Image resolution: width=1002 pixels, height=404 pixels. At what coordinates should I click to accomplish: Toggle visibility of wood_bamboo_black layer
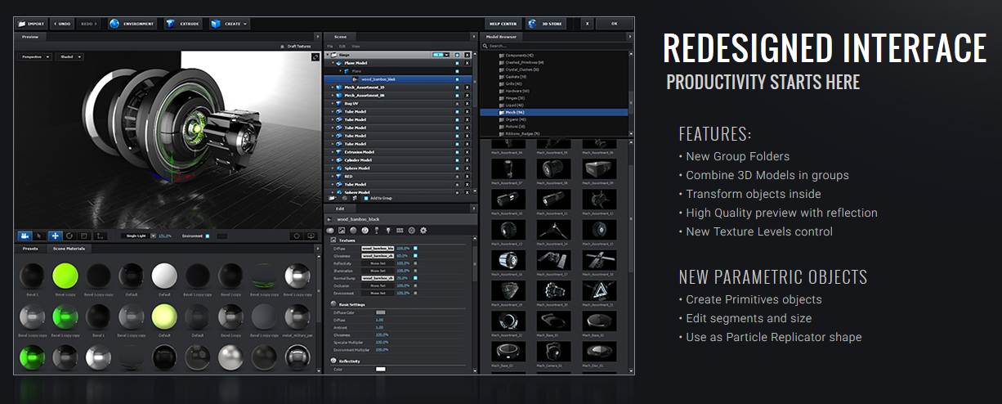(457, 79)
